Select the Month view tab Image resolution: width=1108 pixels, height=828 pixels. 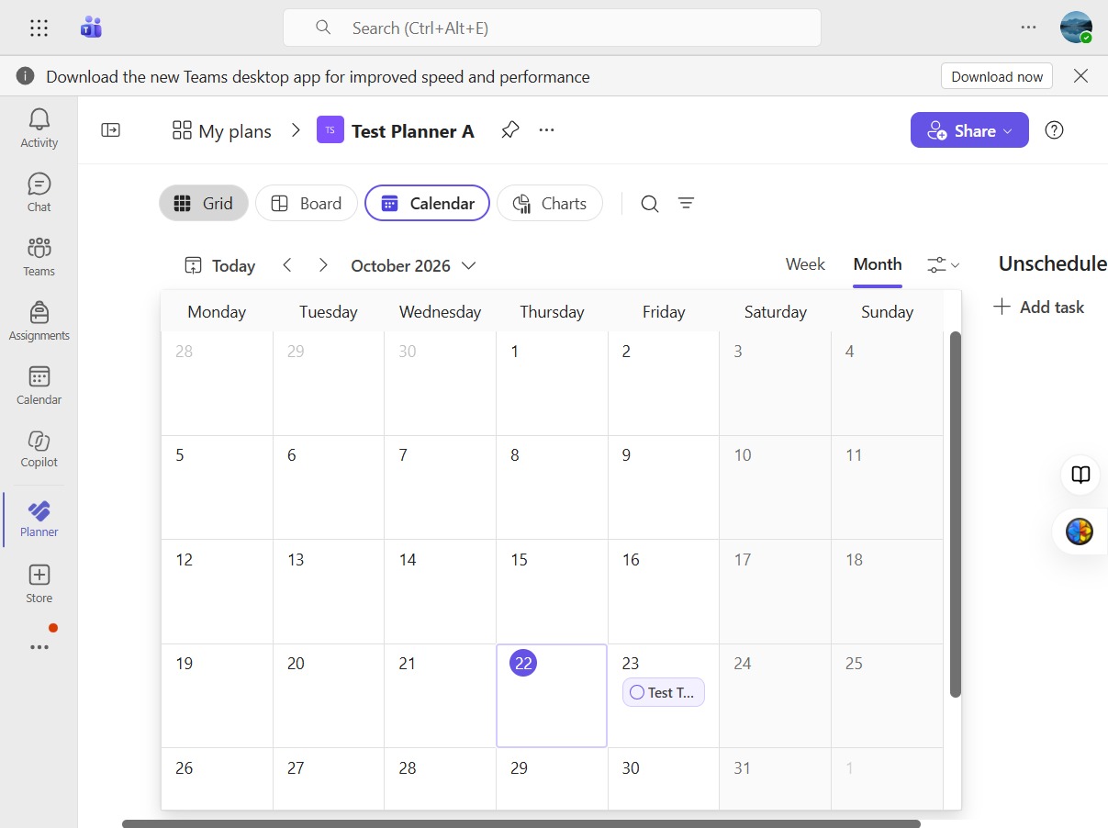pos(878,264)
